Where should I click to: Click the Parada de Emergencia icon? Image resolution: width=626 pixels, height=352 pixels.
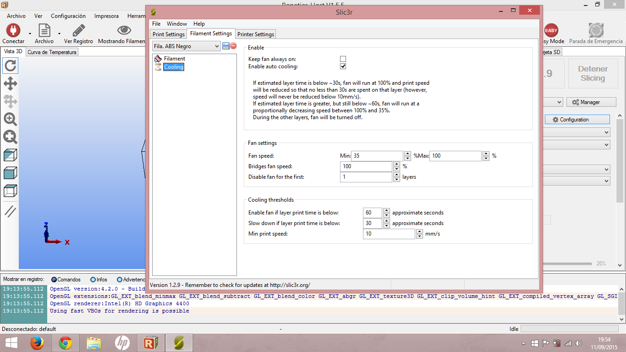pyautogui.click(x=596, y=30)
